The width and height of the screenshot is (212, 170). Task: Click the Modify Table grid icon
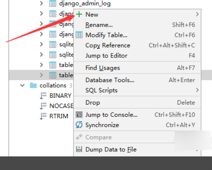click(79, 35)
